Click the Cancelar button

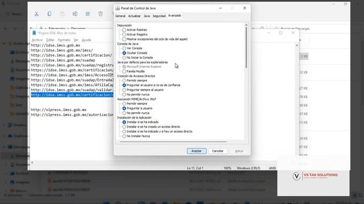coord(218,151)
